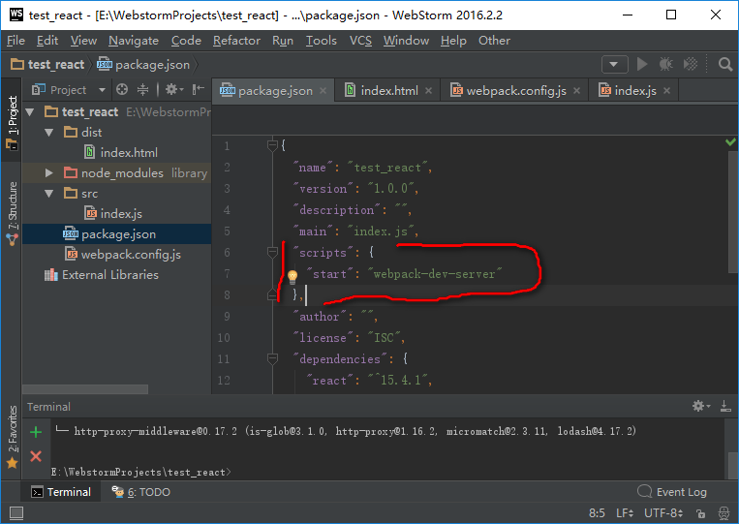Click the Debug bug icon
This screenshot has height=524, width=739.
665,64
